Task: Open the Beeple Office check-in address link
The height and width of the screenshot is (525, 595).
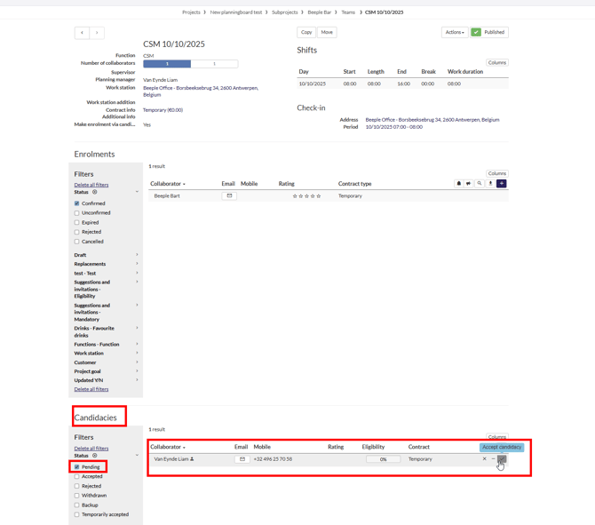Action: pyautogui.click(x=432, y=119)
